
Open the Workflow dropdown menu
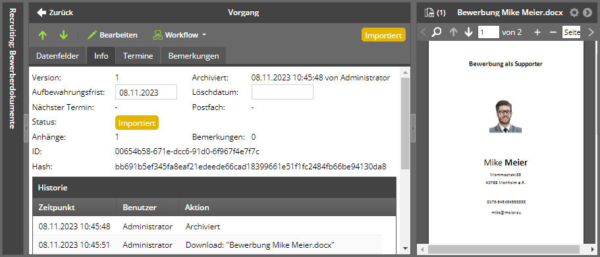pos(179,35)
